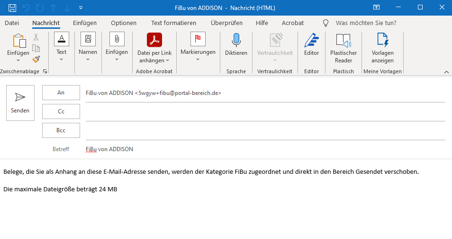Minimize the message window
This screenshot has height=239, width=452.
398,8
